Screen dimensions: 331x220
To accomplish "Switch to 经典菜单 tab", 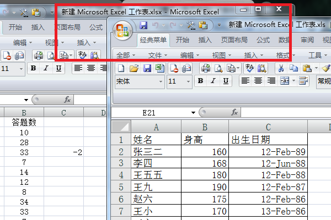I will point(153,40).
